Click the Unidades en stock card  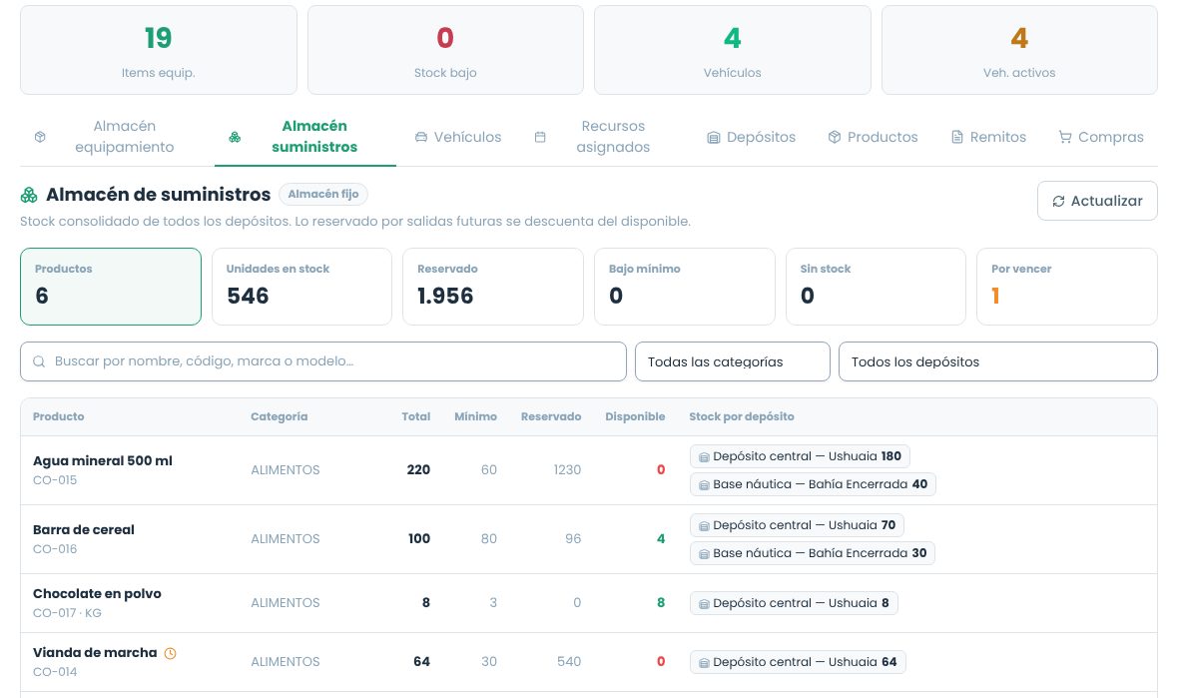click(x=302, y=287)
